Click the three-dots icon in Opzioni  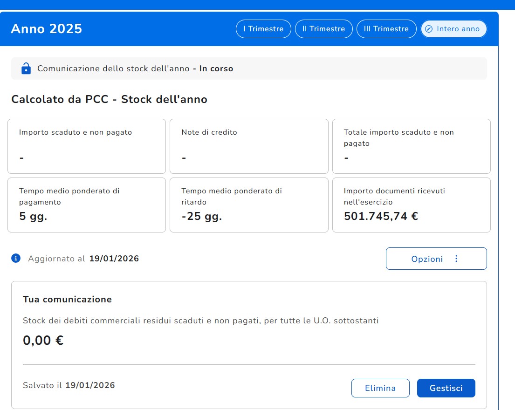pos(456,259)
